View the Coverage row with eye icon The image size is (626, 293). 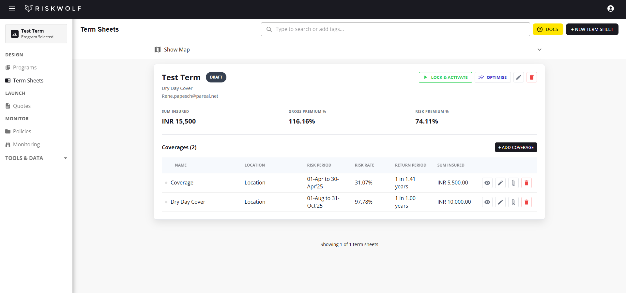tap(487, 183)
